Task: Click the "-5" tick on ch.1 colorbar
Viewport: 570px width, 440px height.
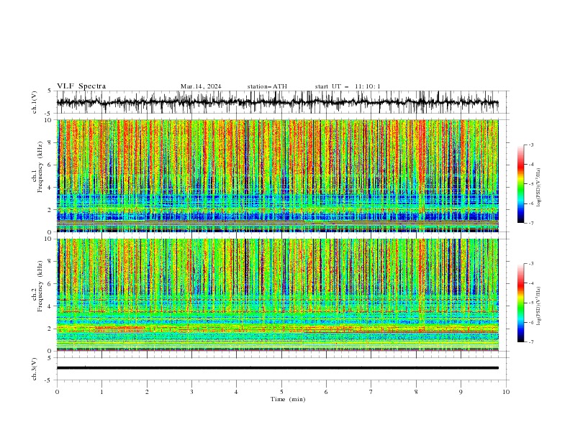Action: [x=530, y=184]
